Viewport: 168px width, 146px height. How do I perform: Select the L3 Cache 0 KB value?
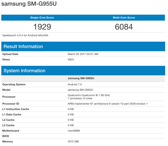pos(71,125)
